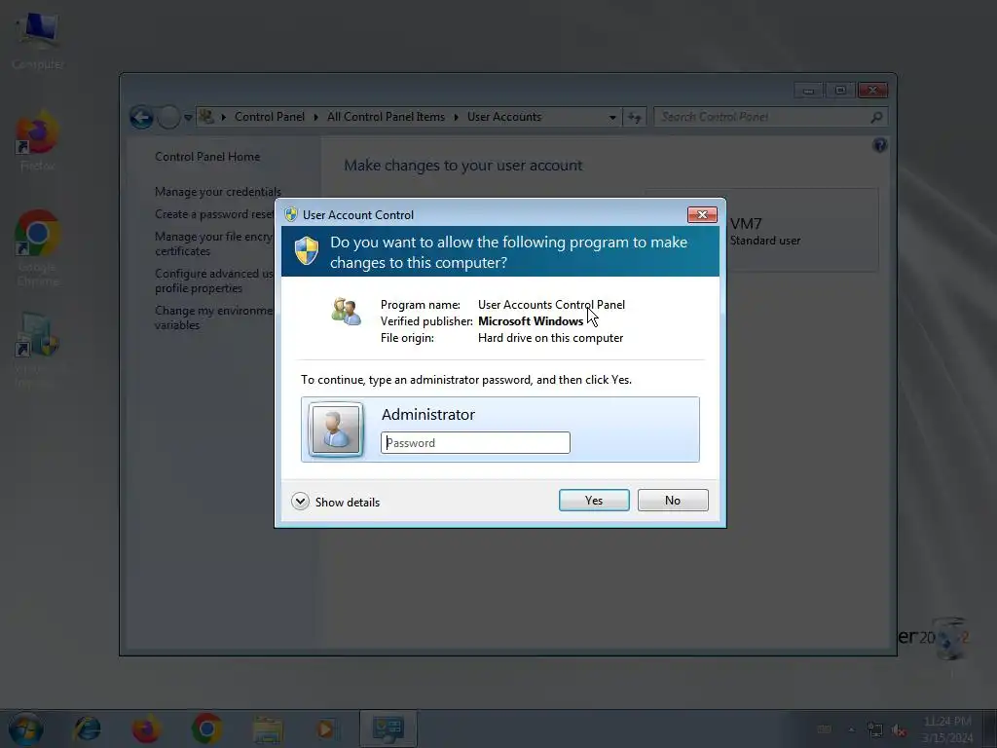Click No in the User Account Control dialog
The image size is (997, 748).
point(673,500)
